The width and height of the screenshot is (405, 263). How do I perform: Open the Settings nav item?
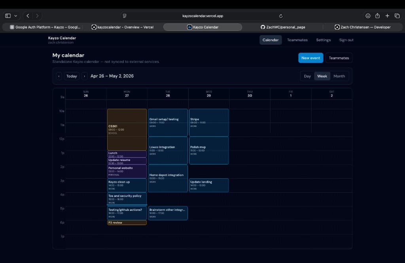coord(324,40)
